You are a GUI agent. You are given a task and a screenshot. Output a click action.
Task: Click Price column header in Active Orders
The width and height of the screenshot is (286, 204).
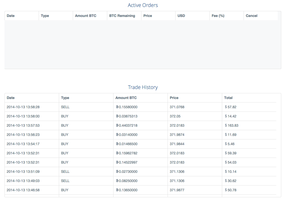pos(148,16)
